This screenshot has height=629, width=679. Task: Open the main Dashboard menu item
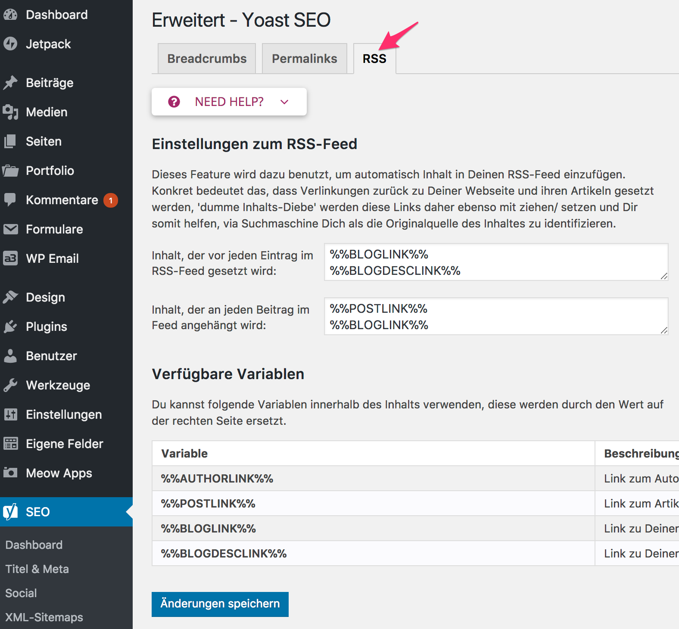[66, 15]
